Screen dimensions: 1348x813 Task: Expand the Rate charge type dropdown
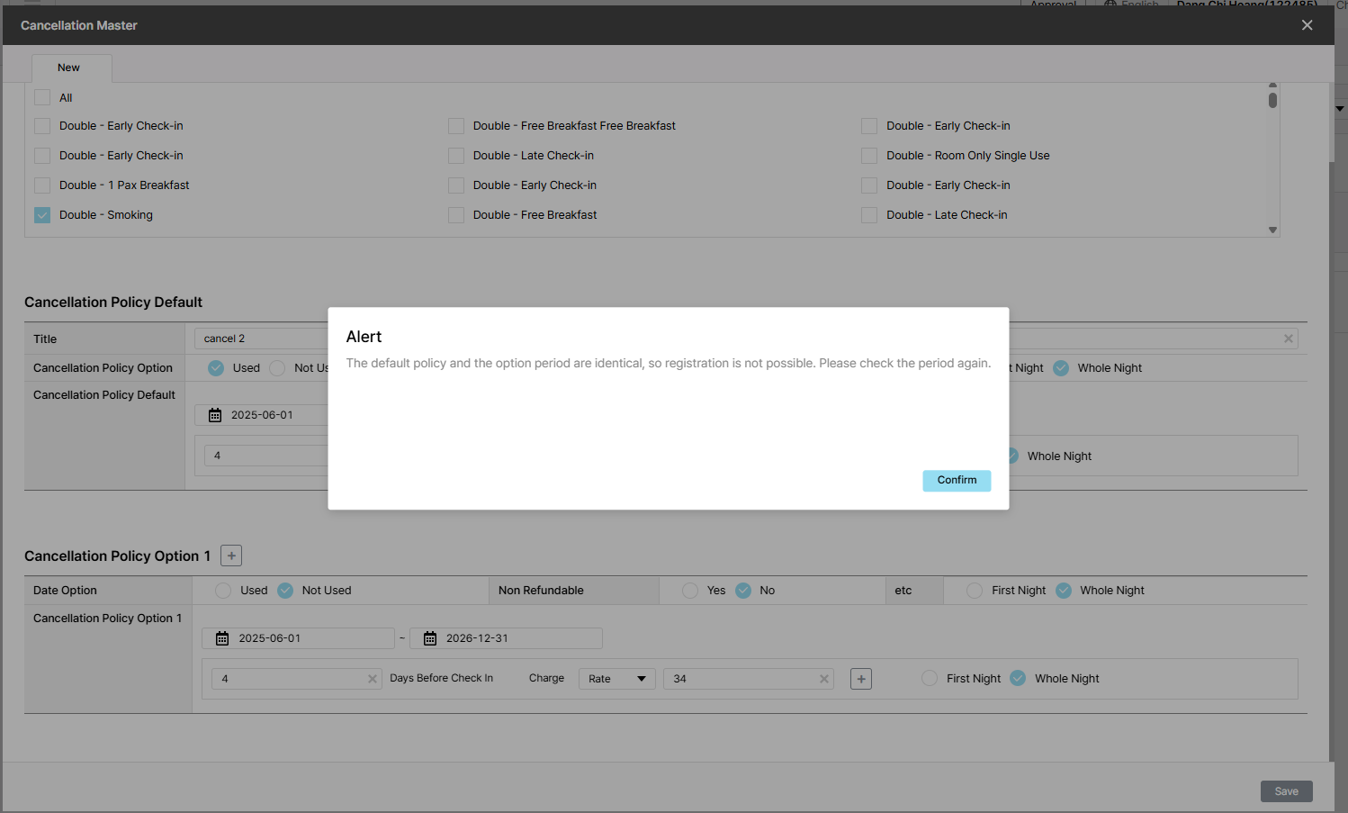pos(617,679)
